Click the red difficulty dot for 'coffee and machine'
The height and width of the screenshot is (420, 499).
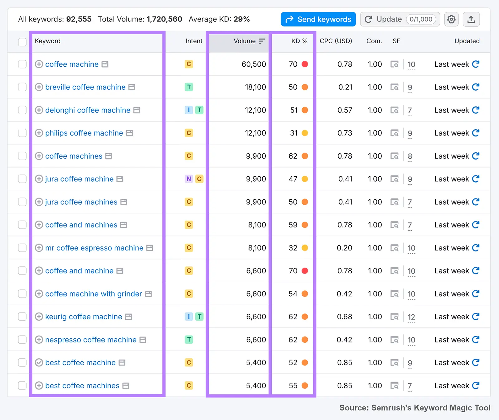click(305, 271)
